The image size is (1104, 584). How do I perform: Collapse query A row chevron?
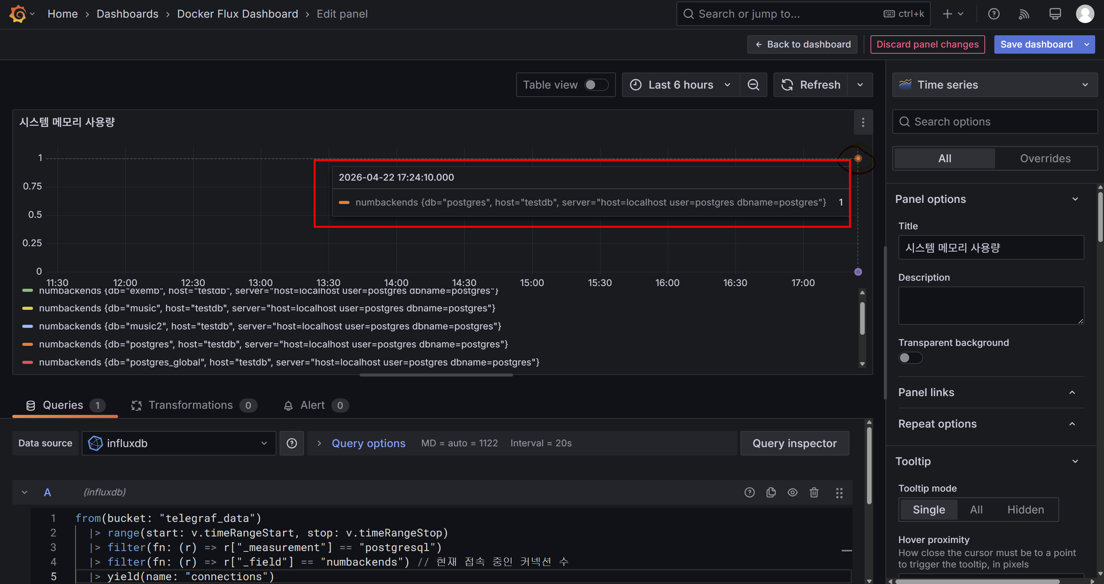pyautogui.click(x=25, y=492)
